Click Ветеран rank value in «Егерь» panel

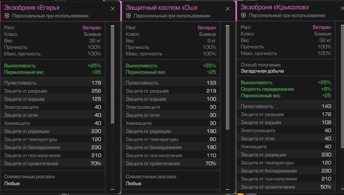pos(92,28)
